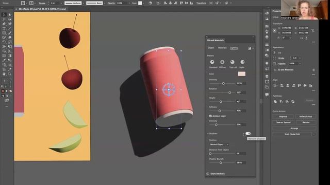Open the stroke weight dropdown in control bar
This screenshot has height=185, width=330.
click(61, 3)
